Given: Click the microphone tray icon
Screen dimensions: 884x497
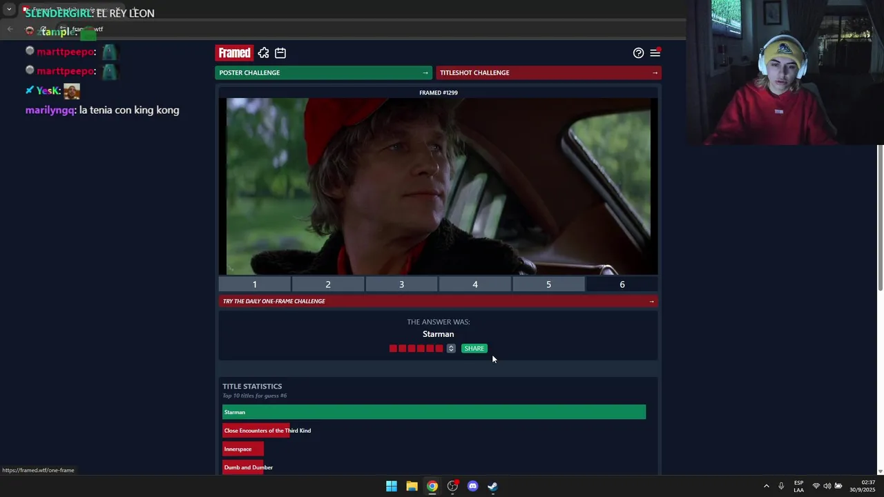Looking at the screenshot, I should coord(781,486).
